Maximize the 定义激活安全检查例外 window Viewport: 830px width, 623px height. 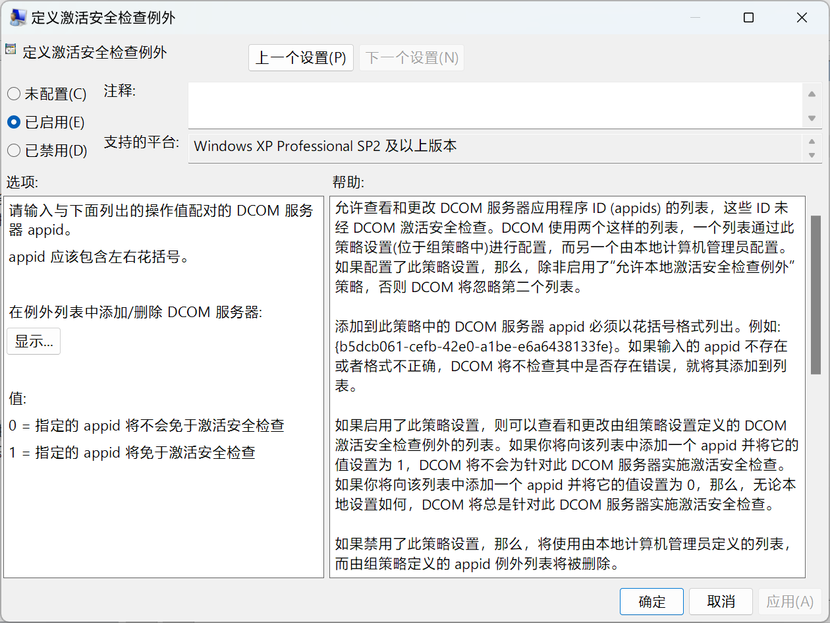[x=748, y=18]
